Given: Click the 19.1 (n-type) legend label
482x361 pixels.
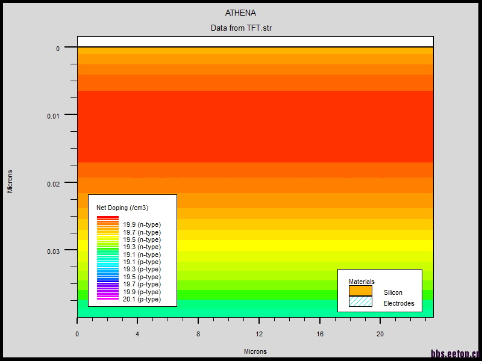Looking at the screenshot, I should pos(142,255).
